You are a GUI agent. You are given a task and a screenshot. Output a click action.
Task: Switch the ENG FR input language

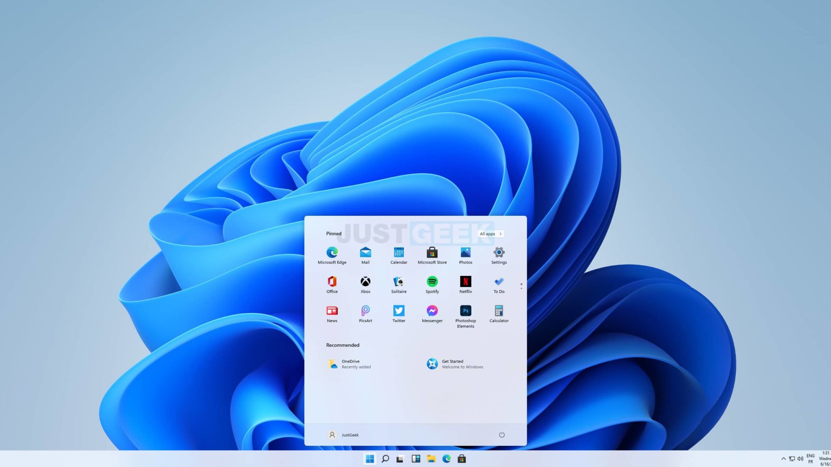[811, 459]
